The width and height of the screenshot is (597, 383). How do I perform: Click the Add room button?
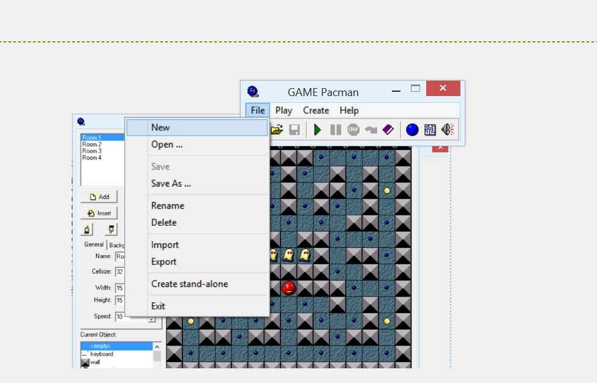click(99, 196)
